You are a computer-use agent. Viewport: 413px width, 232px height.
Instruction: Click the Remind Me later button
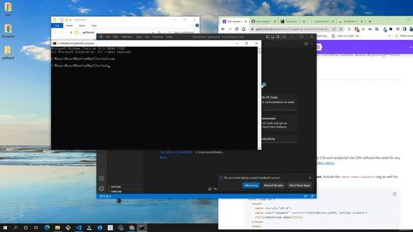coord(274,185)
